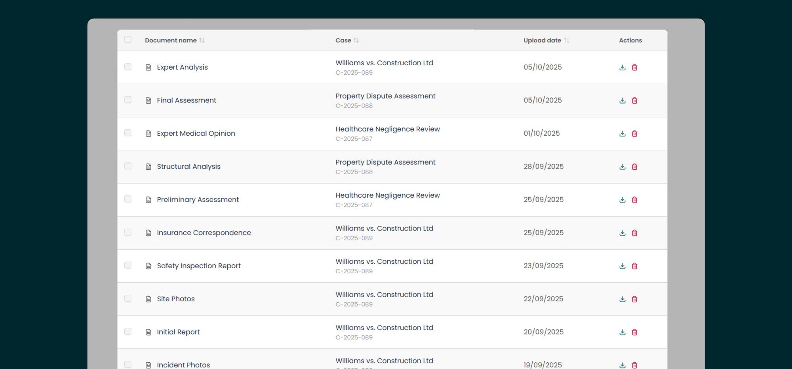Check the Expert Medical Opinion row checkbox
The height and width of the screenshot is (369, 792).
point(128,133)
